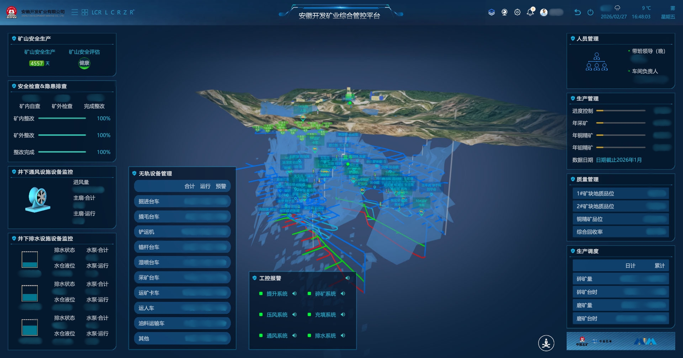Screen dimensions: 683x358
Task: Open the layers stack icon in header
Action: 491,12
